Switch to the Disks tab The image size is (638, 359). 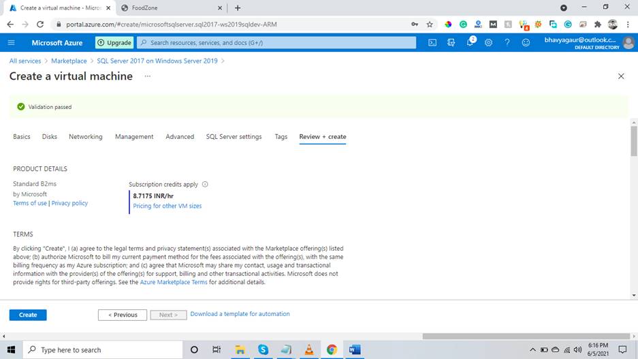(50, 137)
